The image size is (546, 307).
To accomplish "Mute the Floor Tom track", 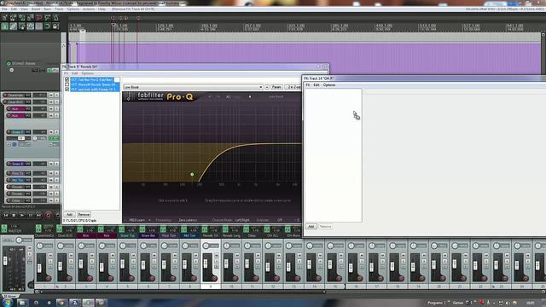I will pos(51,173).
